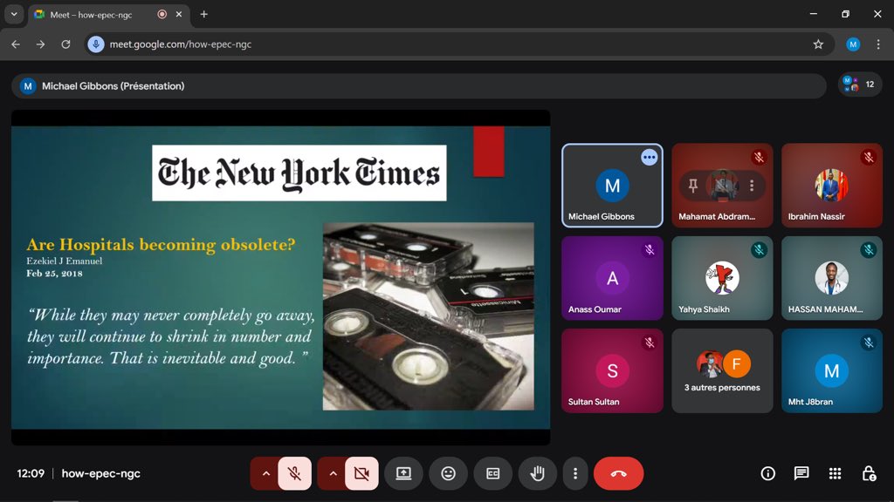Viewport: 894px width, 502px height.
Task: Click HASSAN MAHAM... participant tile
Action: [832, 278]
